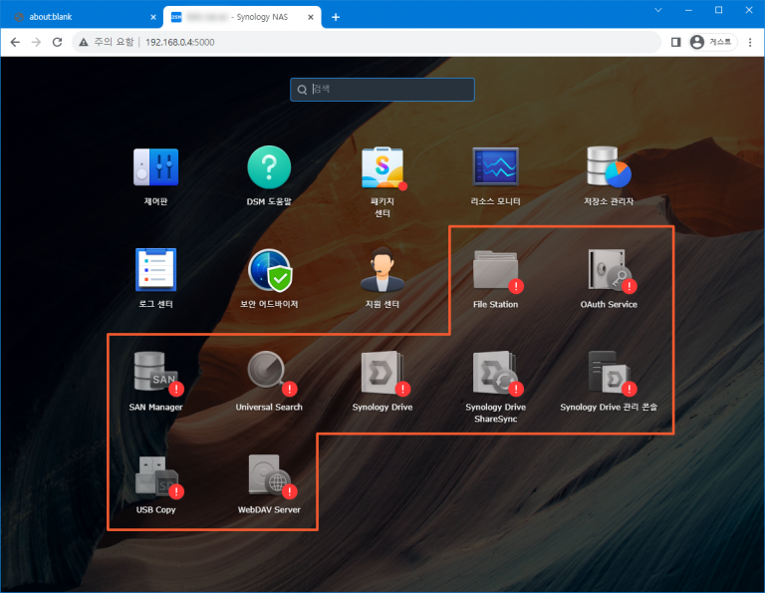Close the about:blank tab
The image size is (765, 593).
click(x=153, y=17)
